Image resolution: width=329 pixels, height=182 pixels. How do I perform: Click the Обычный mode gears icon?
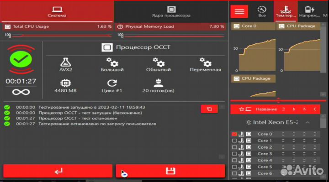pyautogui.click(x=159, y=62)
